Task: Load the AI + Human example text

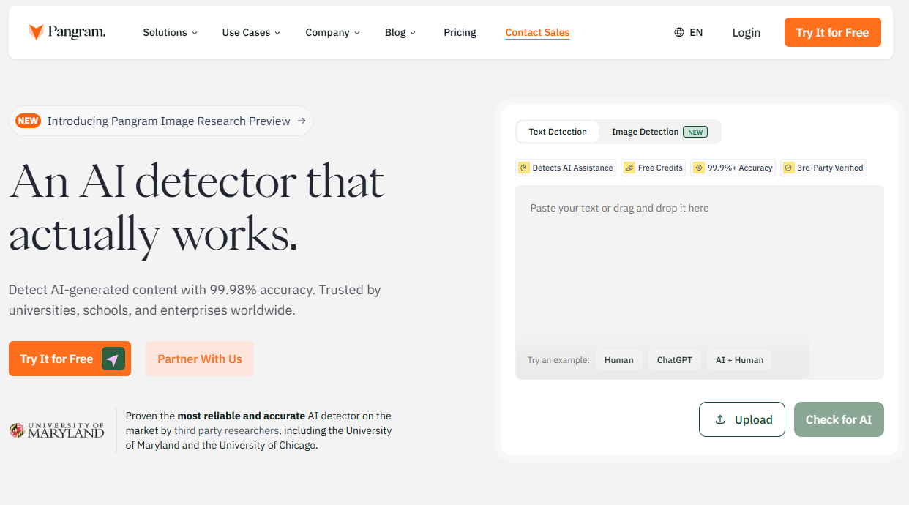Action: (739, 360)
